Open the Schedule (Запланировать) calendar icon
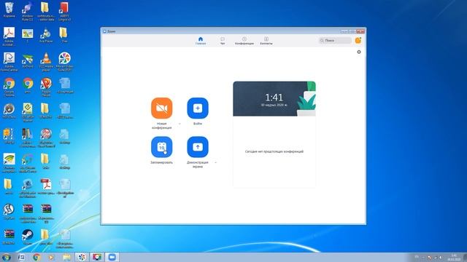Screen dimensions: 467x262 (161, 147)
